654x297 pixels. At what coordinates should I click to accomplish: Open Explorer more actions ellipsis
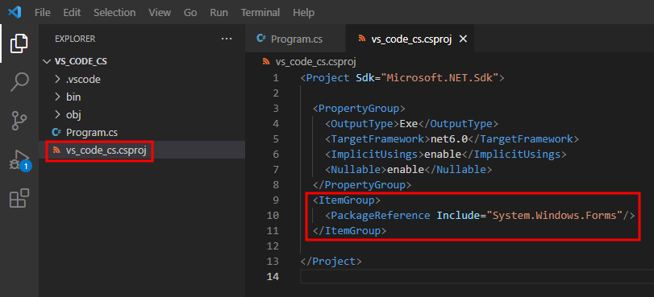click(226, 39)
